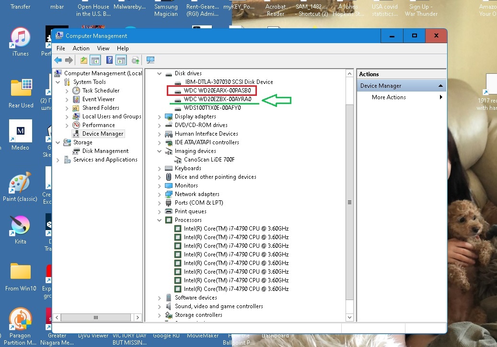Expand IDE ATA/ATAPI controllers category
Viewport: 497px width, 347px height.
click(x=159, y=143)
